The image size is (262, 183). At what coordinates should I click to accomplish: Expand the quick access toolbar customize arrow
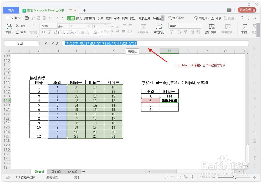62,18
